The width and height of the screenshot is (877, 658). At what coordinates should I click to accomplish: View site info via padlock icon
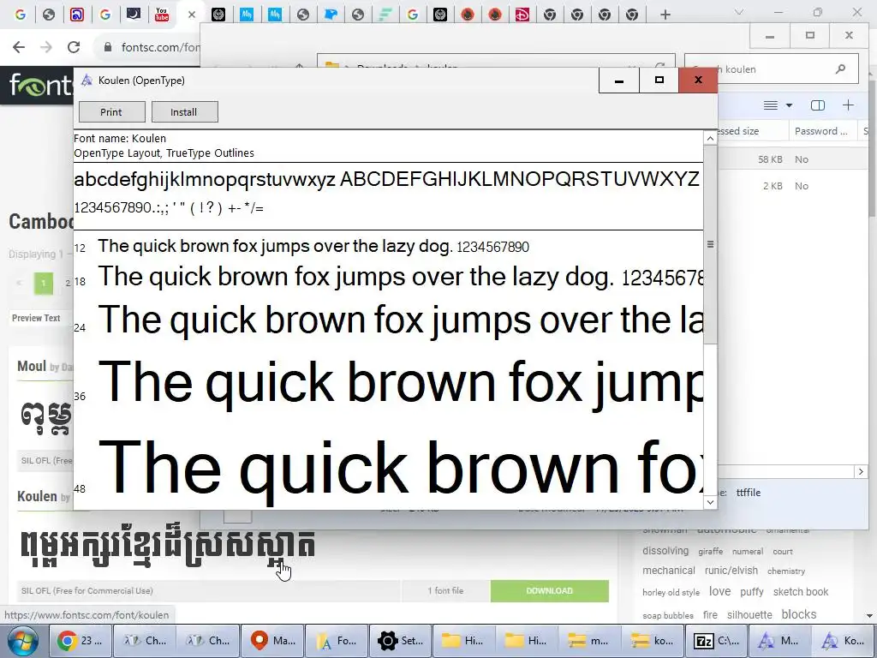click(107, 47)
